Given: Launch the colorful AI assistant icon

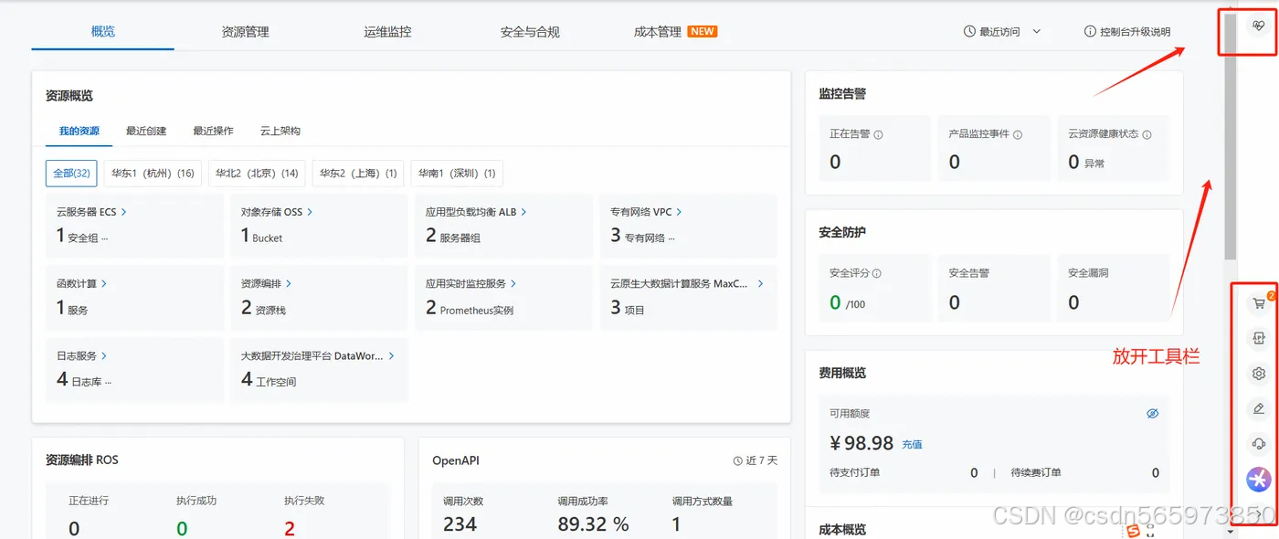Looking at the screenshot, I should point(1258,479).
